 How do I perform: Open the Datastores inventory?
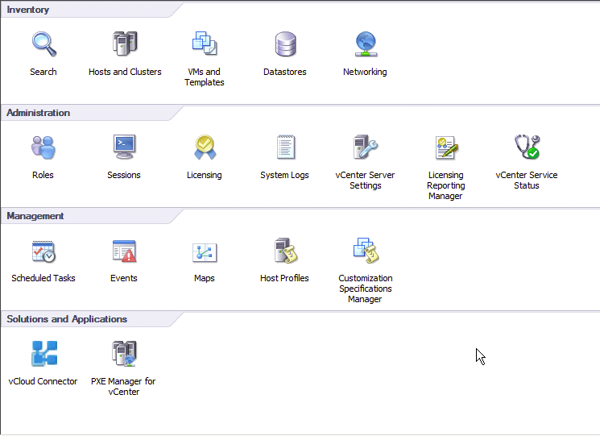click(285, 44)
